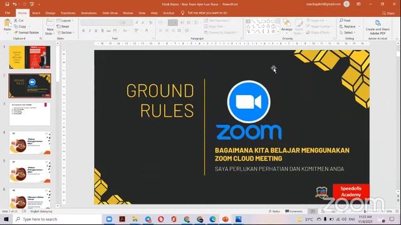
Task: Open the Font Color picker
Action: pyautogui.click(x=147, y=31)
